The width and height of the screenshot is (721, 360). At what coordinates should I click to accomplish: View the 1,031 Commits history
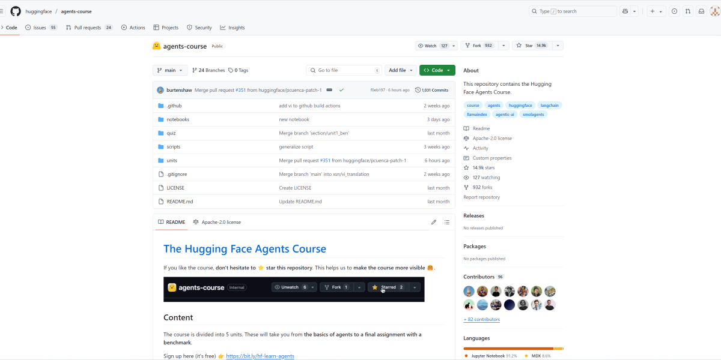coord(431,90)
